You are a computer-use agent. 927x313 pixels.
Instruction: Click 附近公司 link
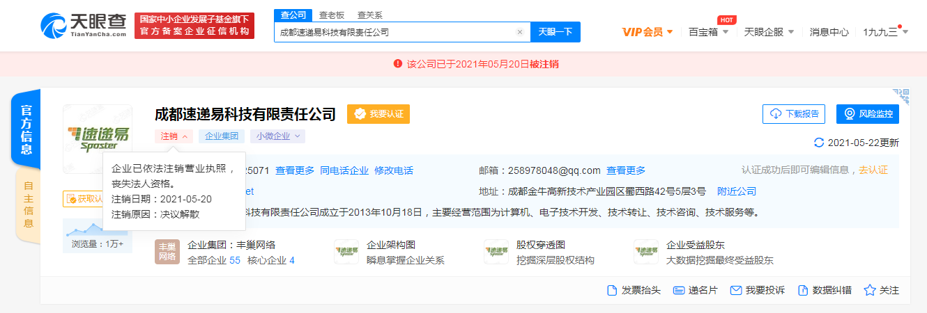tap(737, 191)
